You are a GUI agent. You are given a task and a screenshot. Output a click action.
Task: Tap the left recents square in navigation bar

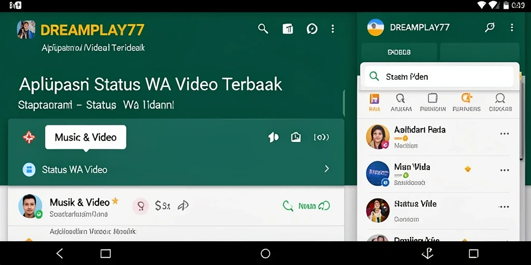pyautogui.click(x=106, y=254)
